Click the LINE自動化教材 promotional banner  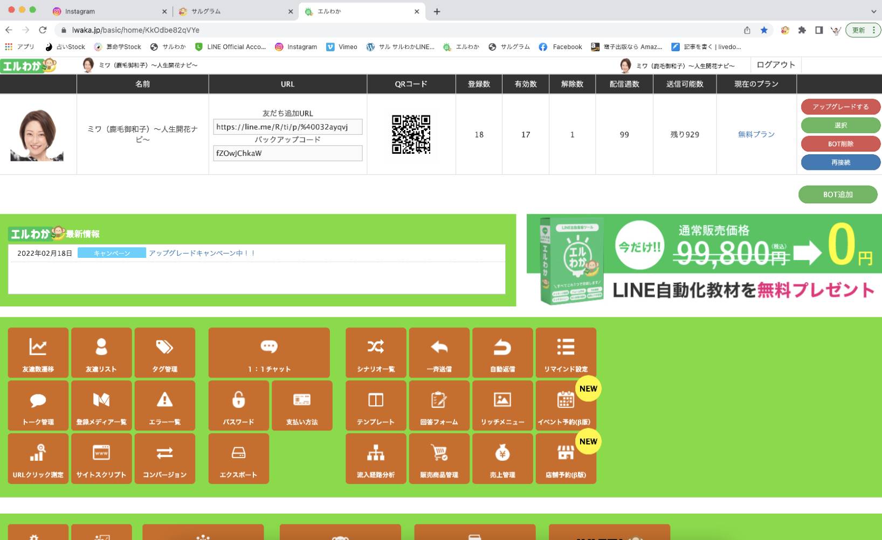click(x=704, y=260)
